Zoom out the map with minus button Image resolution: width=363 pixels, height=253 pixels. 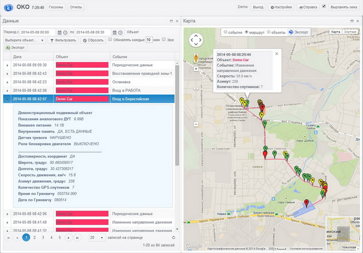196,124
